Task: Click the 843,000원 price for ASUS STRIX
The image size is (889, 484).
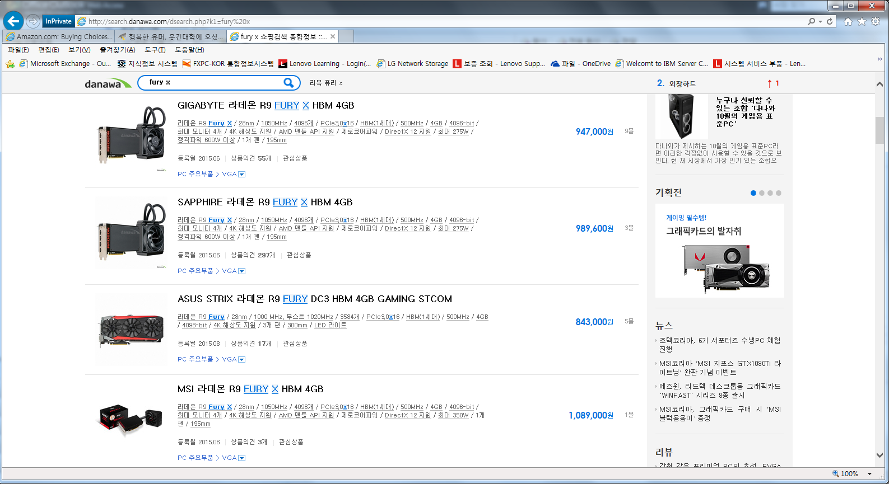Action: pyautogui.click(x=594, y=322)
